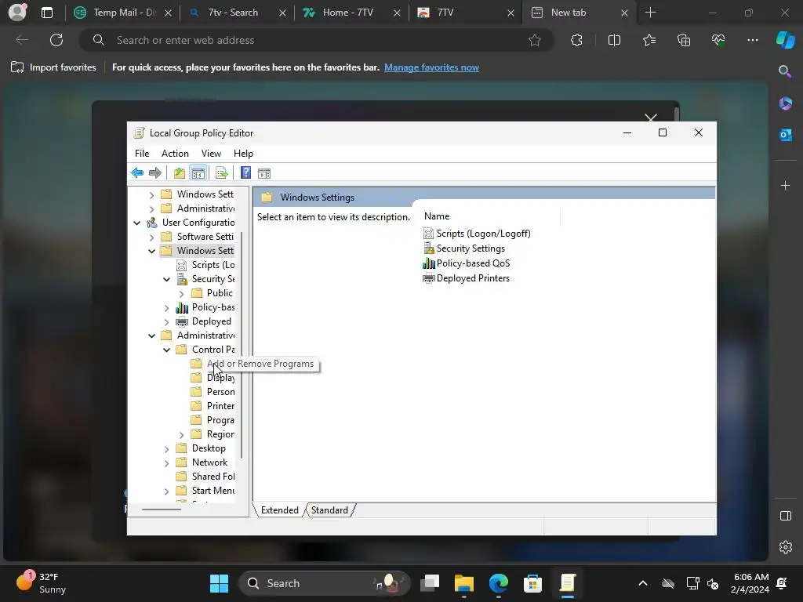Add this page to favorites star icon
This screenshot has width=803, height=602.
pyautogui.click(x=535, y=40)
